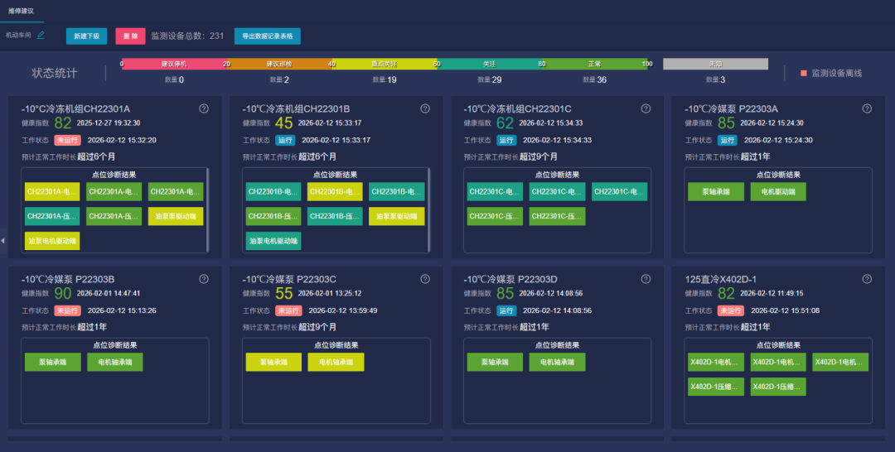The image size is (895, 452).
Task: Click the gray 未知 status segment
Action: pos(715,64)
